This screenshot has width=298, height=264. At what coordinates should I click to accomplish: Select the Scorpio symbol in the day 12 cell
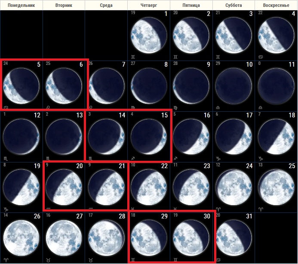(x=6, y=158)
